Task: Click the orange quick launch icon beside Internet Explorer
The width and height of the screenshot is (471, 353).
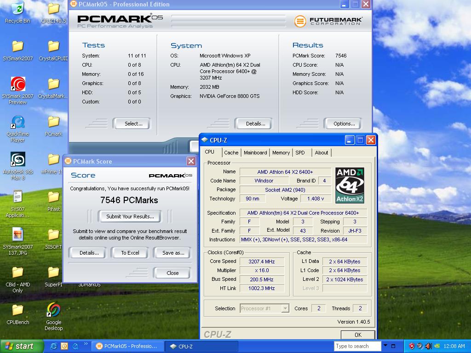Action: (x=64, y=346)
